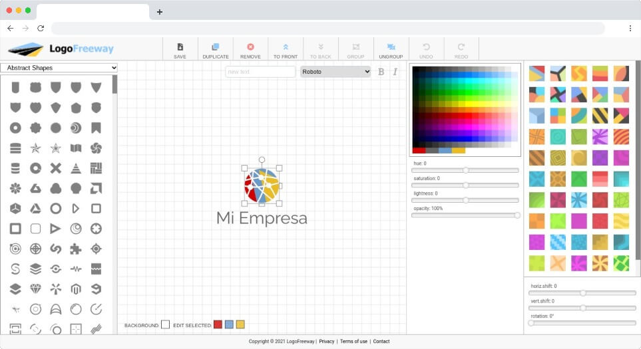Bring selection TO FRONT

[x=286, y=51]
